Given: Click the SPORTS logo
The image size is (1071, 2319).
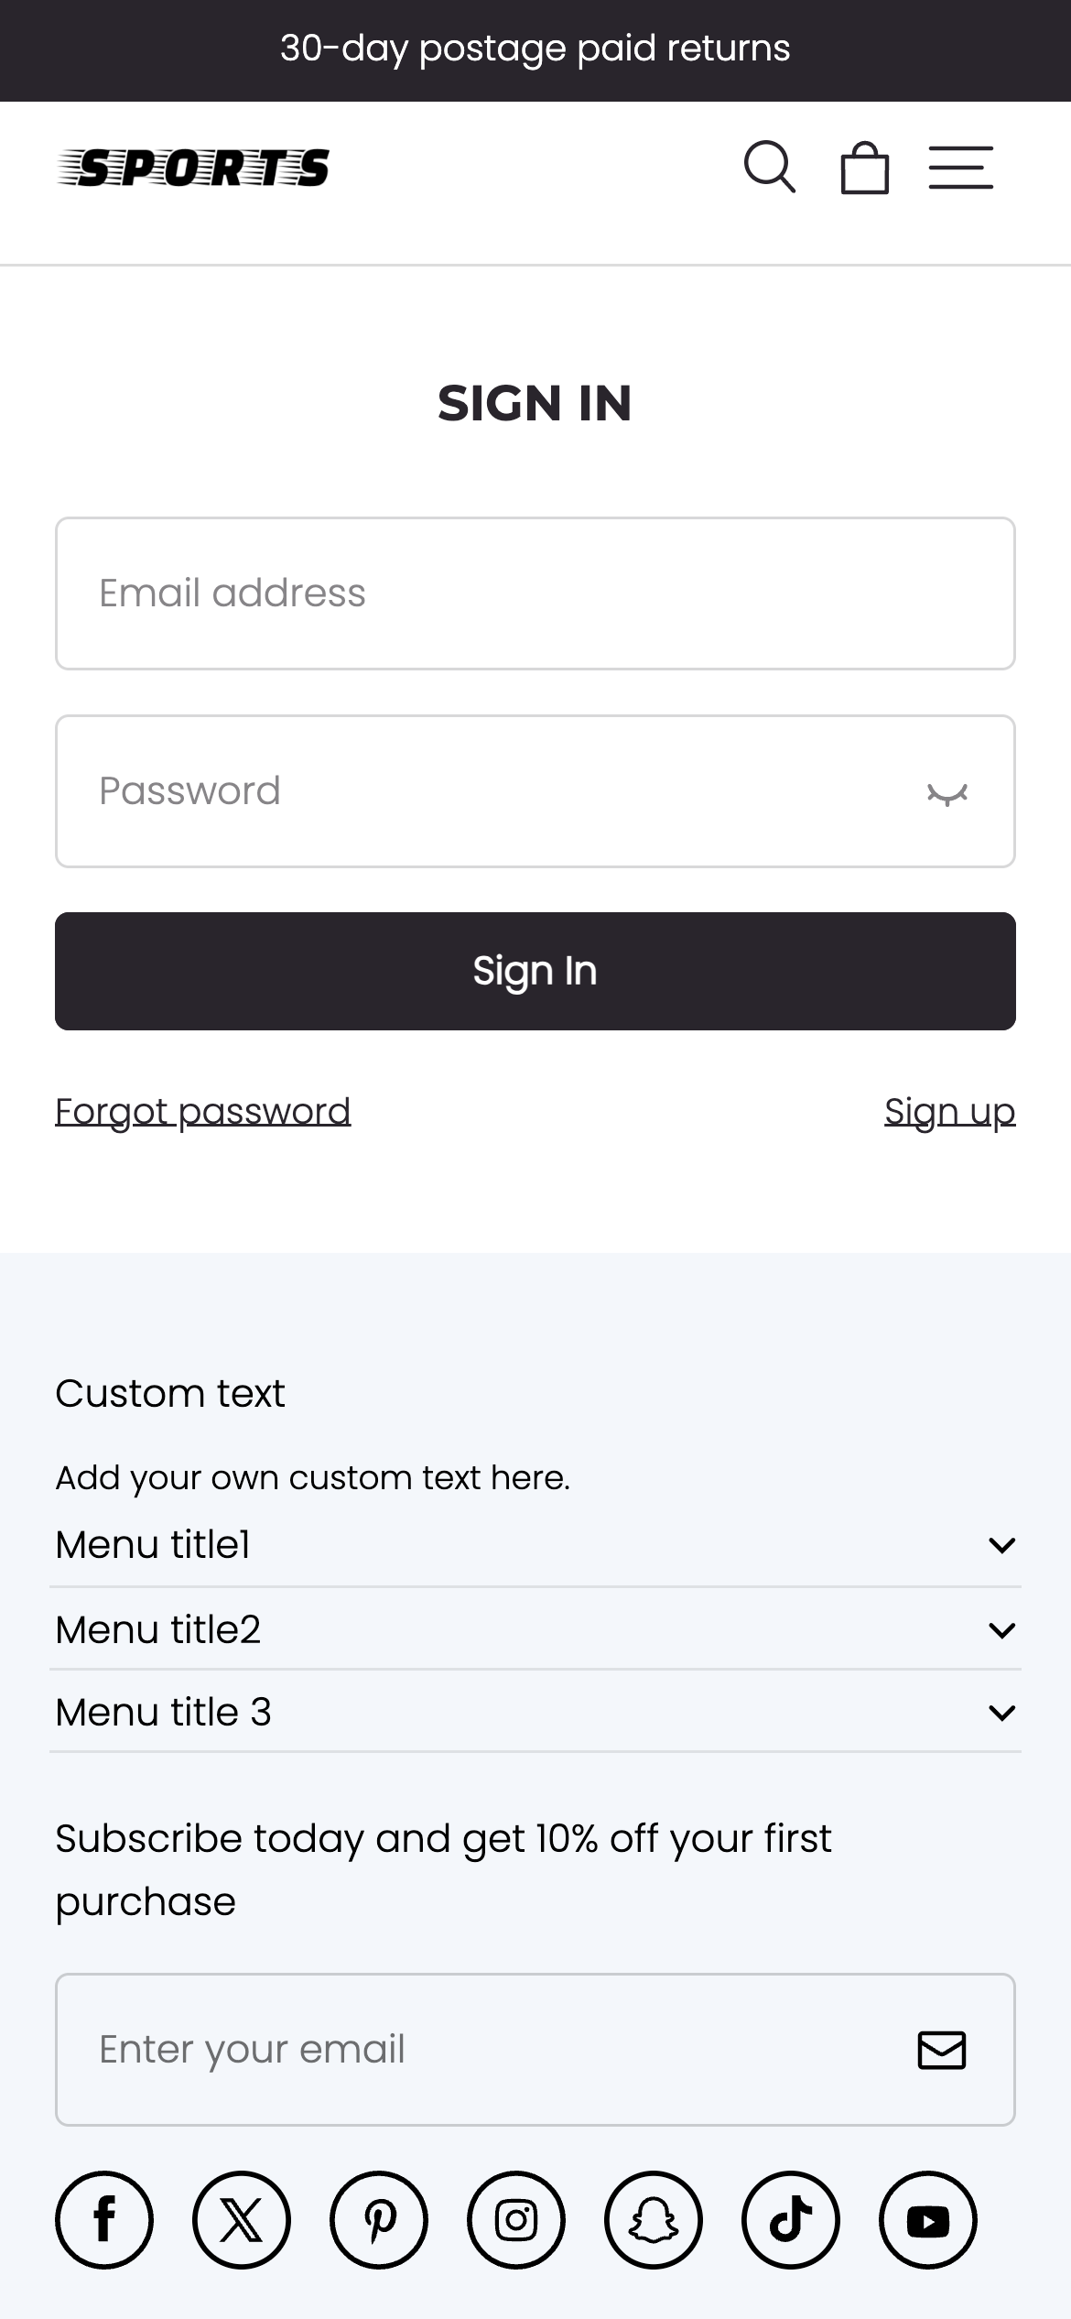Looking at the screenshot, I should pyautogui.click(x=194, y=168).
